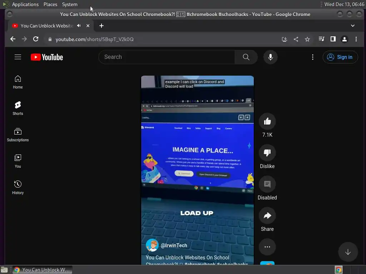Focus the YouTube Search field
The image size is (366, 274).
coord(167,57)
